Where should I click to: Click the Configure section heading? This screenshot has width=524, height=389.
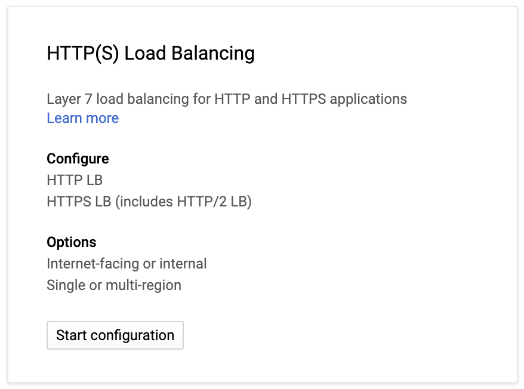(78, 159)
